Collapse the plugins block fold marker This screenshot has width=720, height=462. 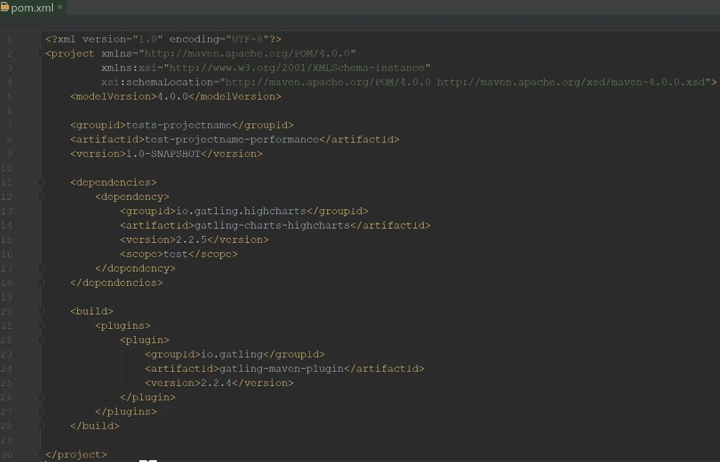[x=40, y=326]
